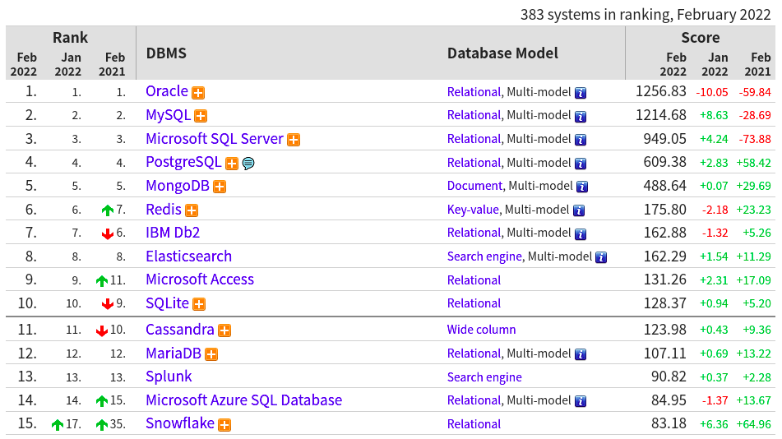Click the -10.05 Jan 2022 change value
Viewport: 782px width, 439px height.
(x=711, y=92)
